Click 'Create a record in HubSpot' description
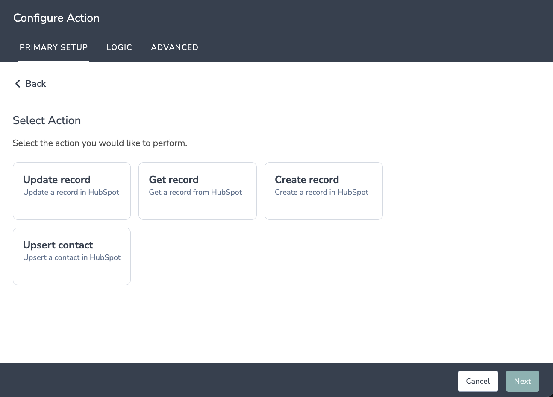Image resolution: width=553 pixels, height=397 pixels. coord(321,192)
